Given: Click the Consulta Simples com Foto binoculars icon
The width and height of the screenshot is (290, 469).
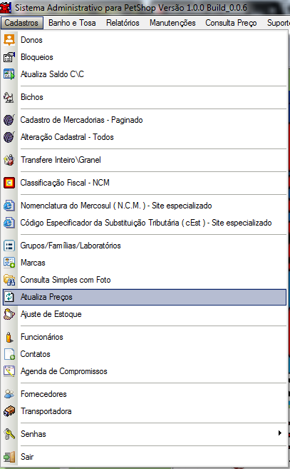Looking at the screenshot, I should tap(9, 280).
